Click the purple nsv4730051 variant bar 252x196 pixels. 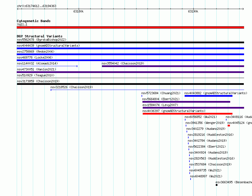[x=130, y=72]
